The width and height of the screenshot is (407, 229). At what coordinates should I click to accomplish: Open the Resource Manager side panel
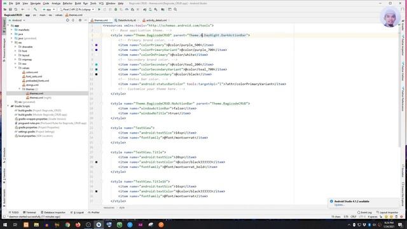[4, 50]
